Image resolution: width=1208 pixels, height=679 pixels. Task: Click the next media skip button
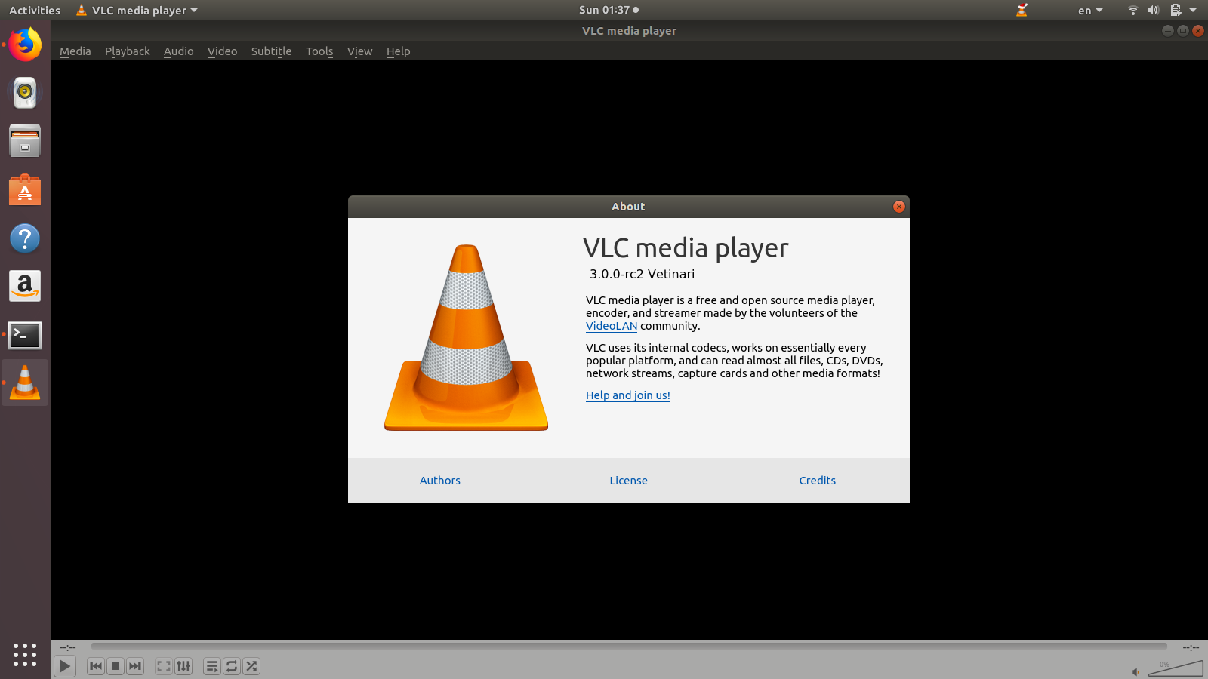click(x=135, y=666)
